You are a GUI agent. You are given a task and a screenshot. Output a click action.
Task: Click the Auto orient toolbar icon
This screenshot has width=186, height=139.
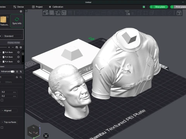coord(58,13)
